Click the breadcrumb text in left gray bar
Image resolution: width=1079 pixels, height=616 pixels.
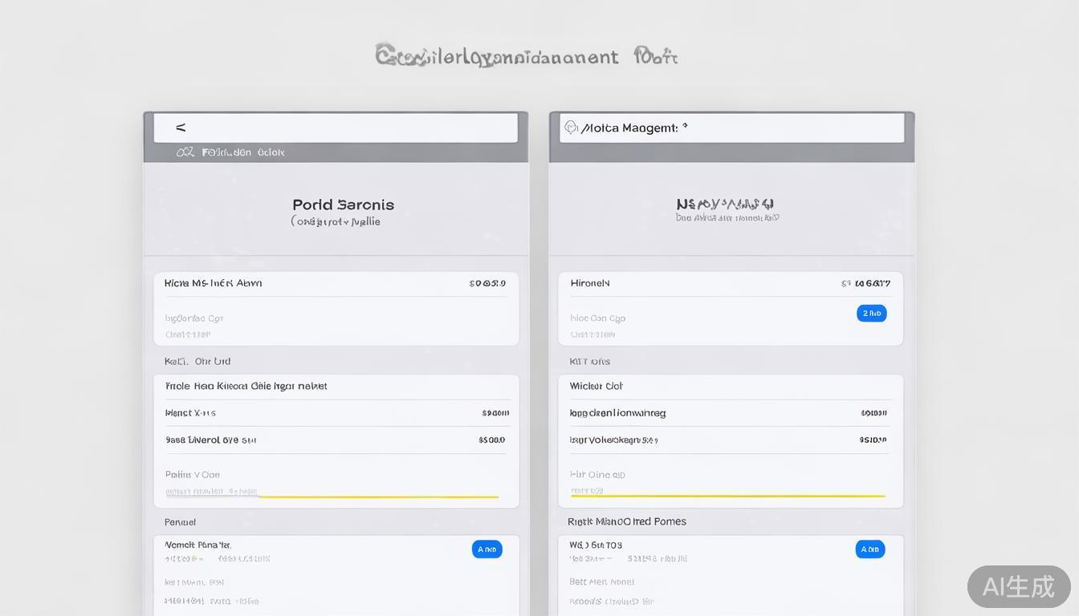[242, 152]
